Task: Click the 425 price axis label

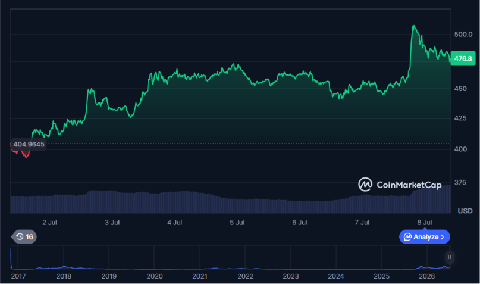Action: (461, 118)
